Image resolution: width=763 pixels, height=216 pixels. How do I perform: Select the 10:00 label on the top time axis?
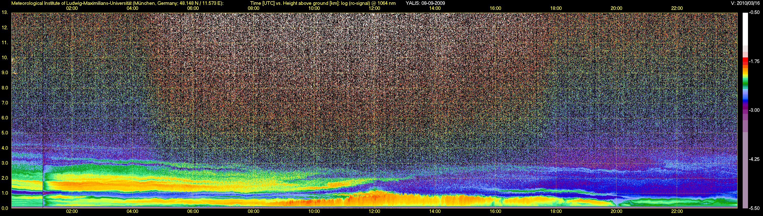[314, 8]
